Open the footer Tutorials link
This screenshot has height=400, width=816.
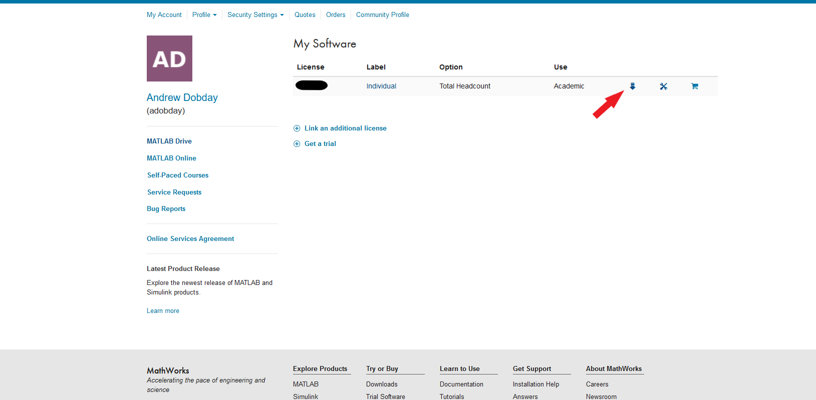tap(452, 396)
